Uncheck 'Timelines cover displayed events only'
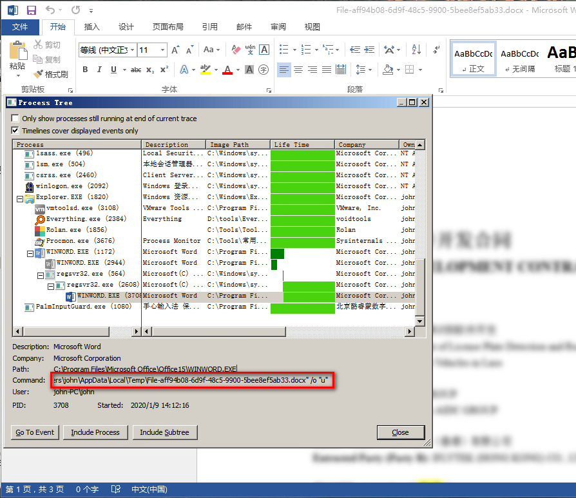Image resolution: width=576 pixels, height=498 pixels. click(15, 130)
